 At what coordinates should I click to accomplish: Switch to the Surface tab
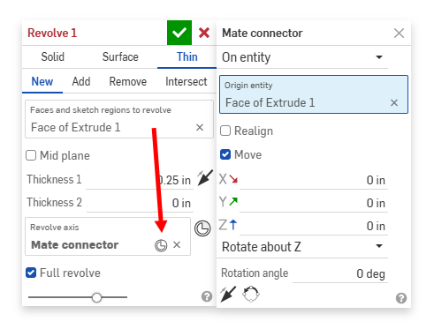click(x=120, y=56)
